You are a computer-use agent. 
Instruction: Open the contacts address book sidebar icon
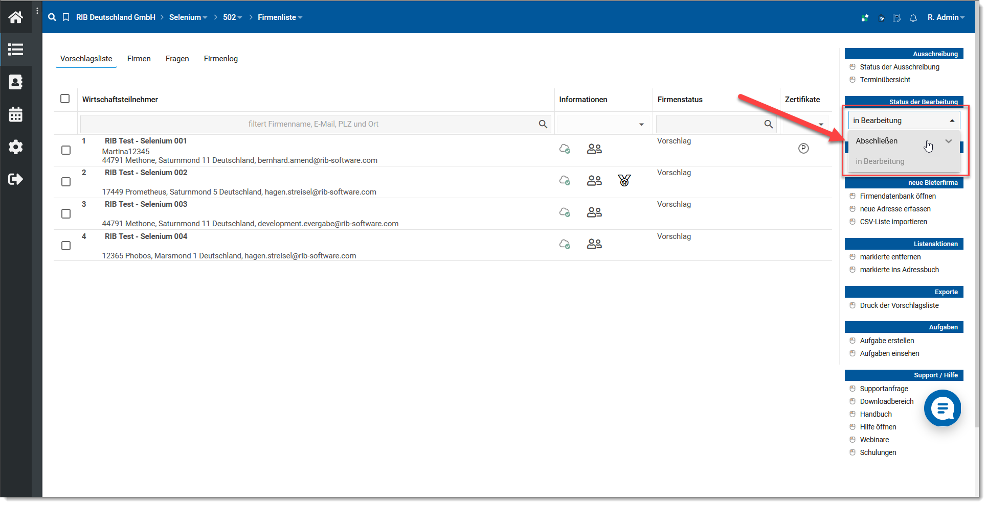coord(15,82)
